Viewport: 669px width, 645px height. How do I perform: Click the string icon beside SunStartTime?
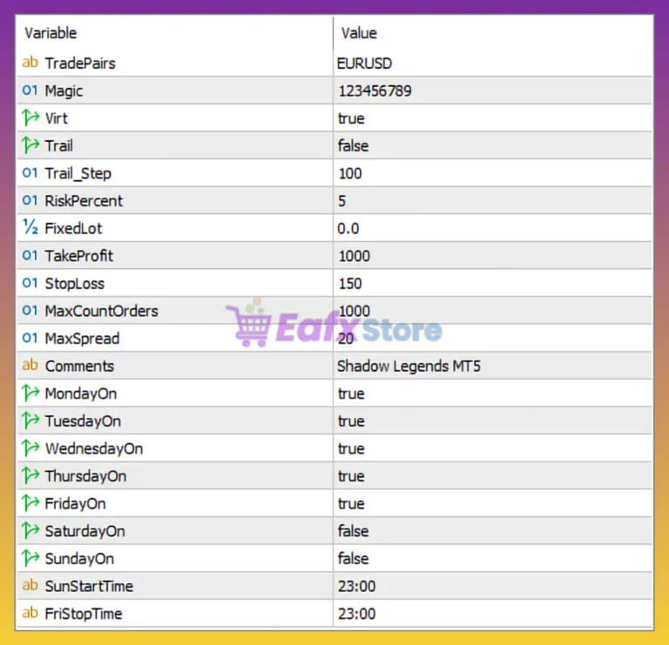tap(30, 585)
